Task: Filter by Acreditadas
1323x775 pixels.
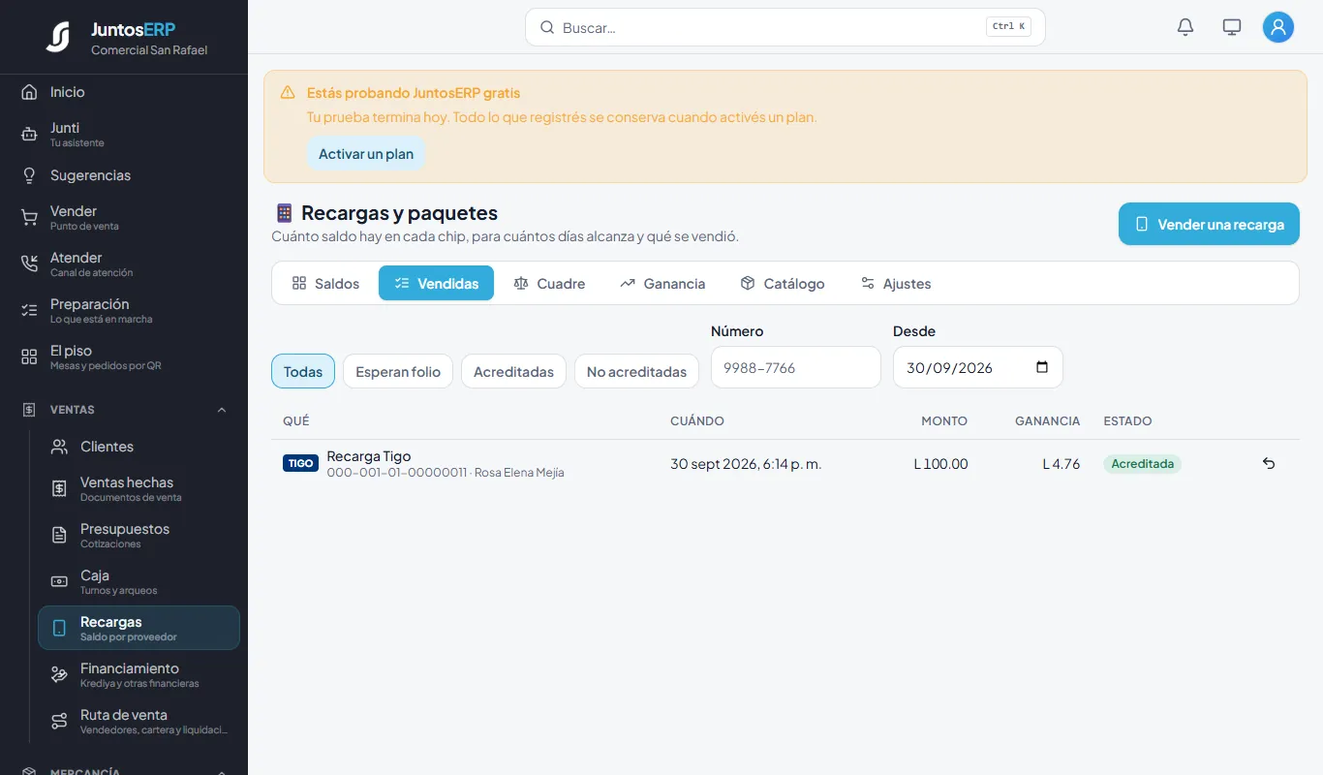Action: pos(513,371)
